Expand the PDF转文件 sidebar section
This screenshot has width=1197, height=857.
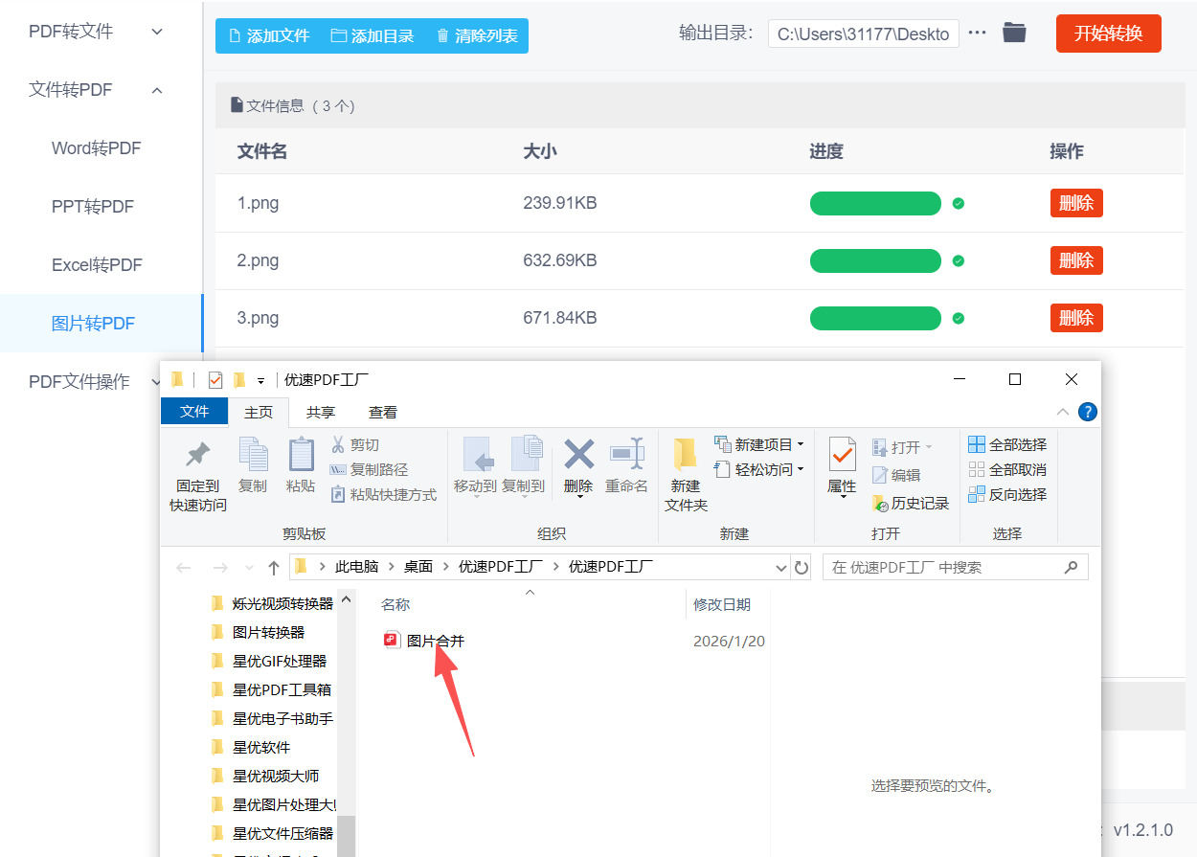pyautogui.click(x=157, y=32)
